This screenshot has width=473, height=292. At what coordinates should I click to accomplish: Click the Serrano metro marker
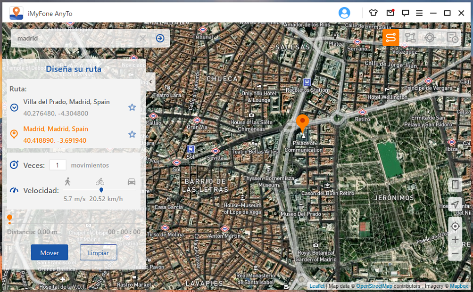pos(357,41)
